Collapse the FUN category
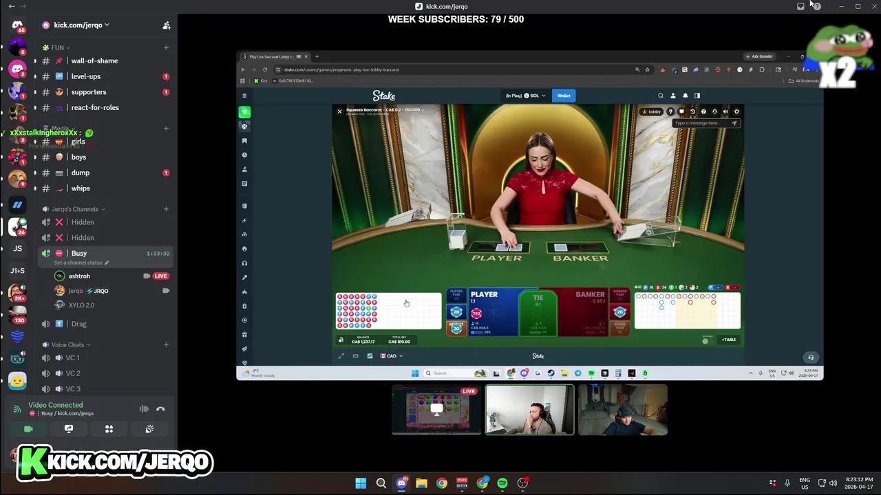This screenshot has height=495, width=881. [56, 47]
